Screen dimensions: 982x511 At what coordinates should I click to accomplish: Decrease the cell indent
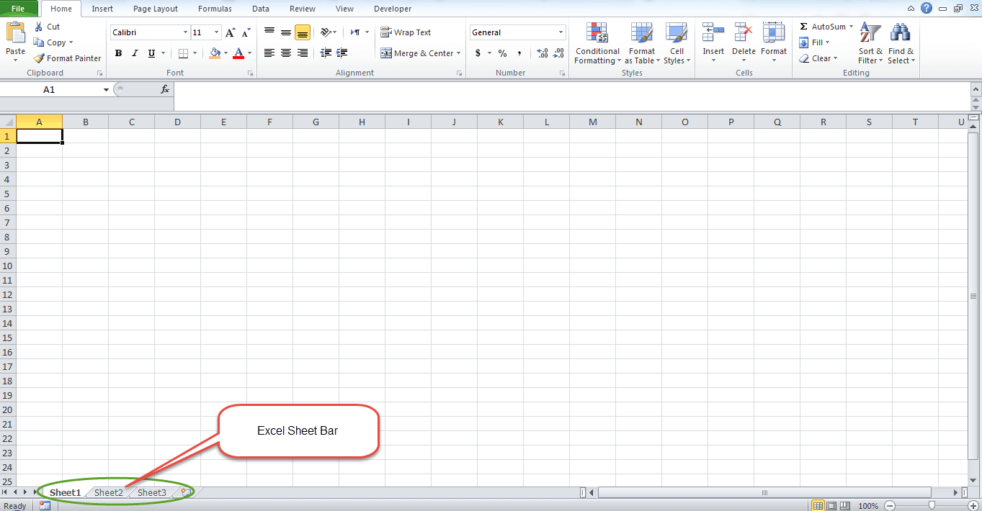click(x=326, y=53)
